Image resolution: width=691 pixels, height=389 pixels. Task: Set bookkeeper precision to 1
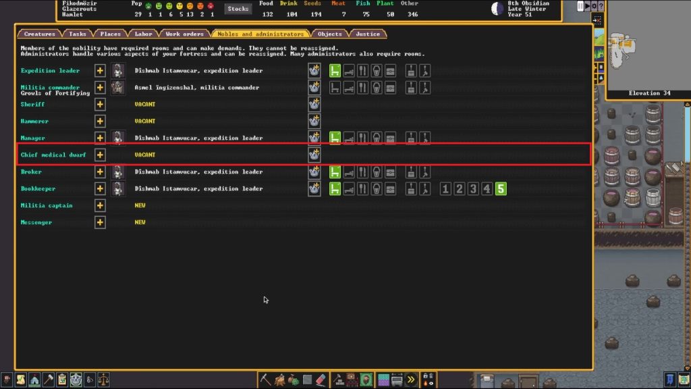click(445, 189)
